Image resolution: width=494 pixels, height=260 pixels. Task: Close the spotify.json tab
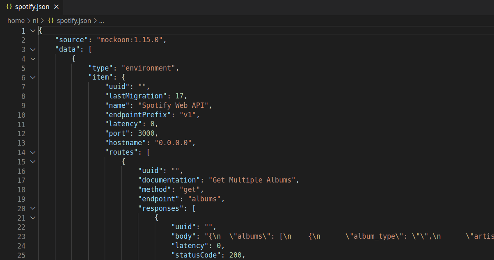coord(56,7)
